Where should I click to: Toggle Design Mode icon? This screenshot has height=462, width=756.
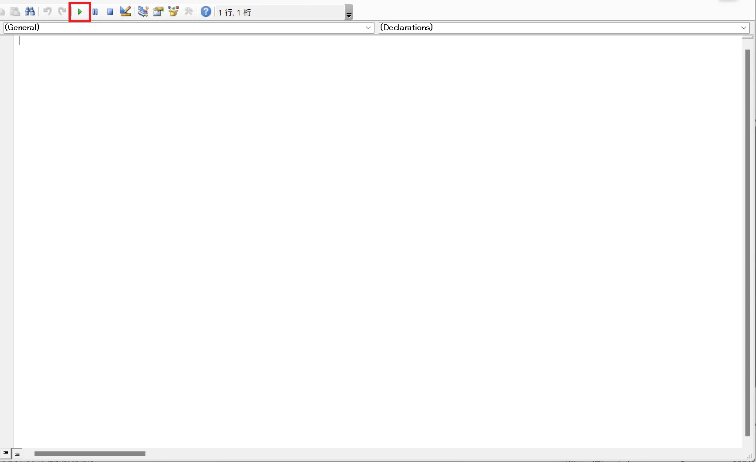(x=126, y=12)
